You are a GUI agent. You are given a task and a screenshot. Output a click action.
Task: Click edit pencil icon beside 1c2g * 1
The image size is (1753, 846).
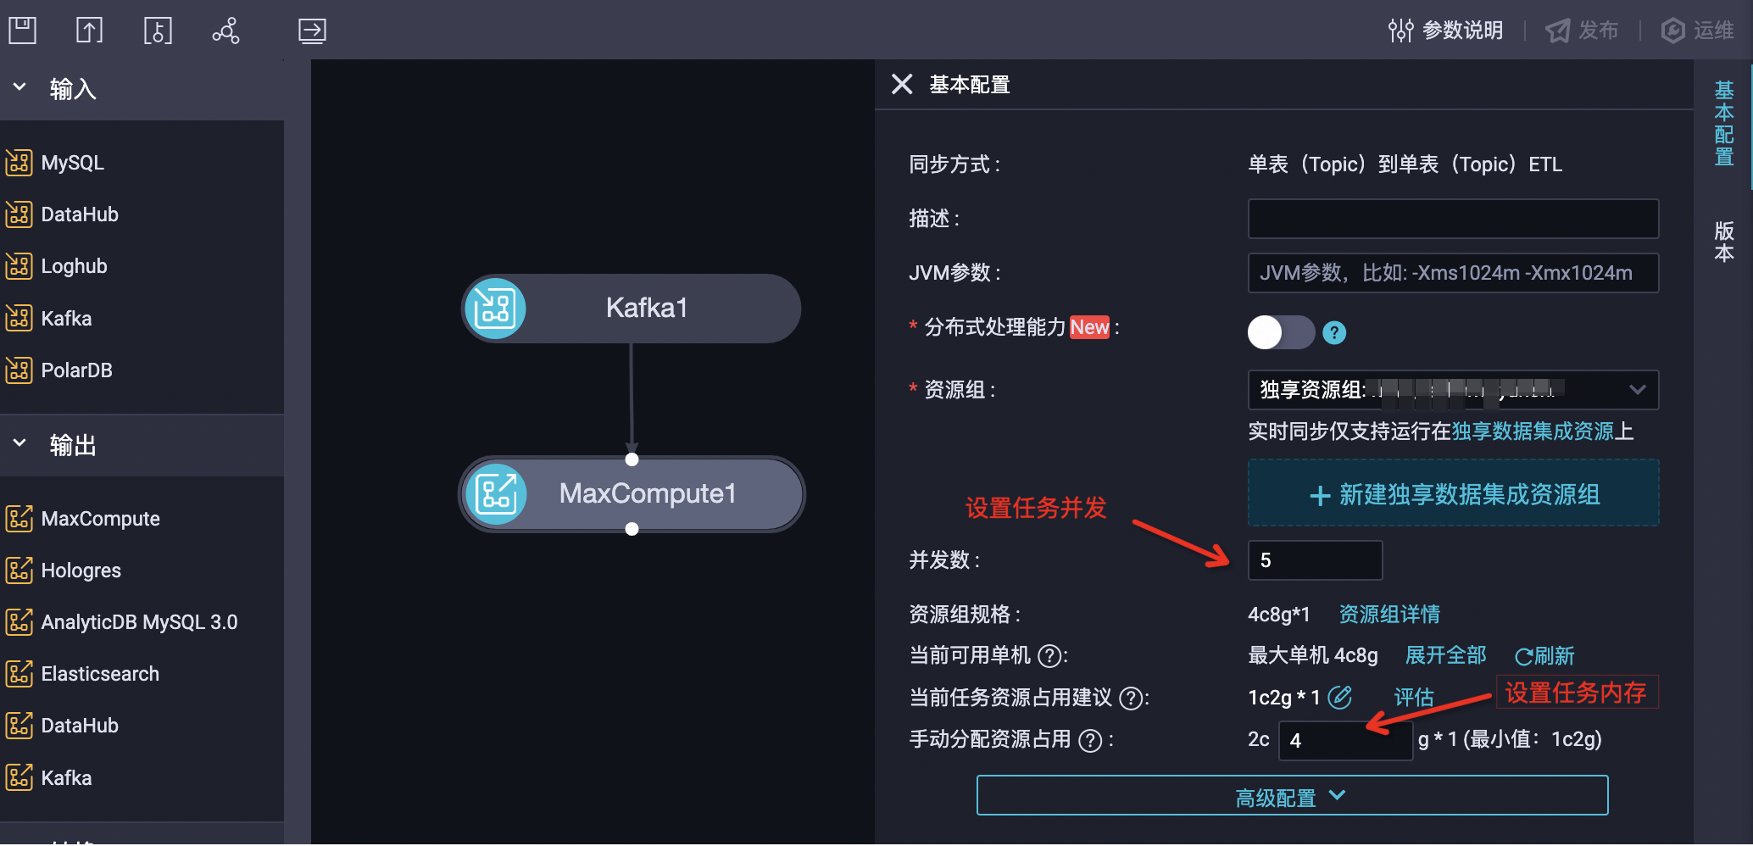[1340, 697]
